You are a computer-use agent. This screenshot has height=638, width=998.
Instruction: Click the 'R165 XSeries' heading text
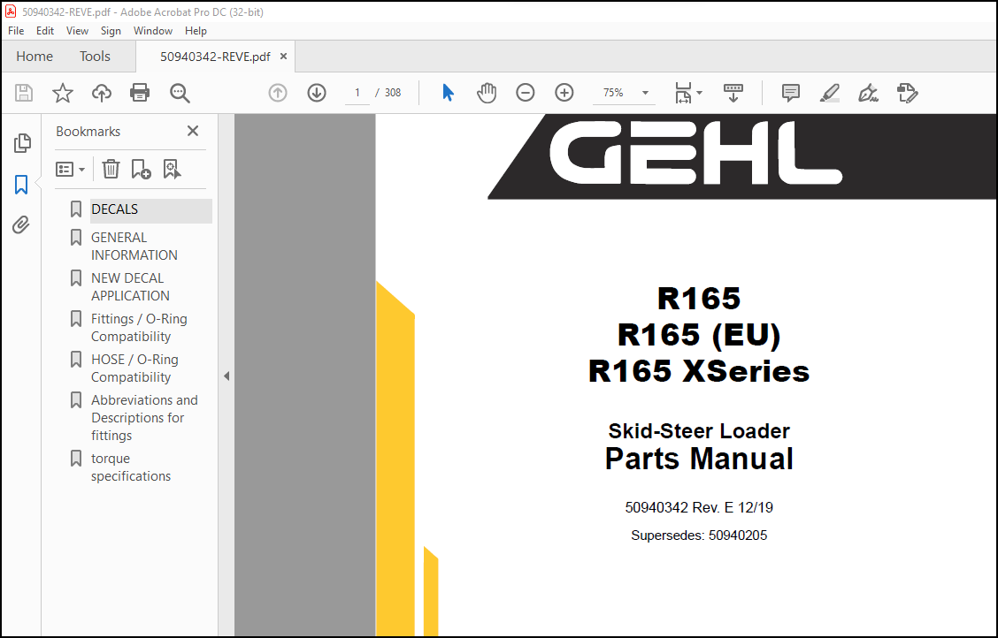[x=699, y=371]
